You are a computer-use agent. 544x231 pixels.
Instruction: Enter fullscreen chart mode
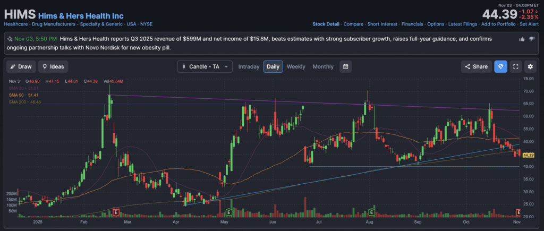point(515,66)
